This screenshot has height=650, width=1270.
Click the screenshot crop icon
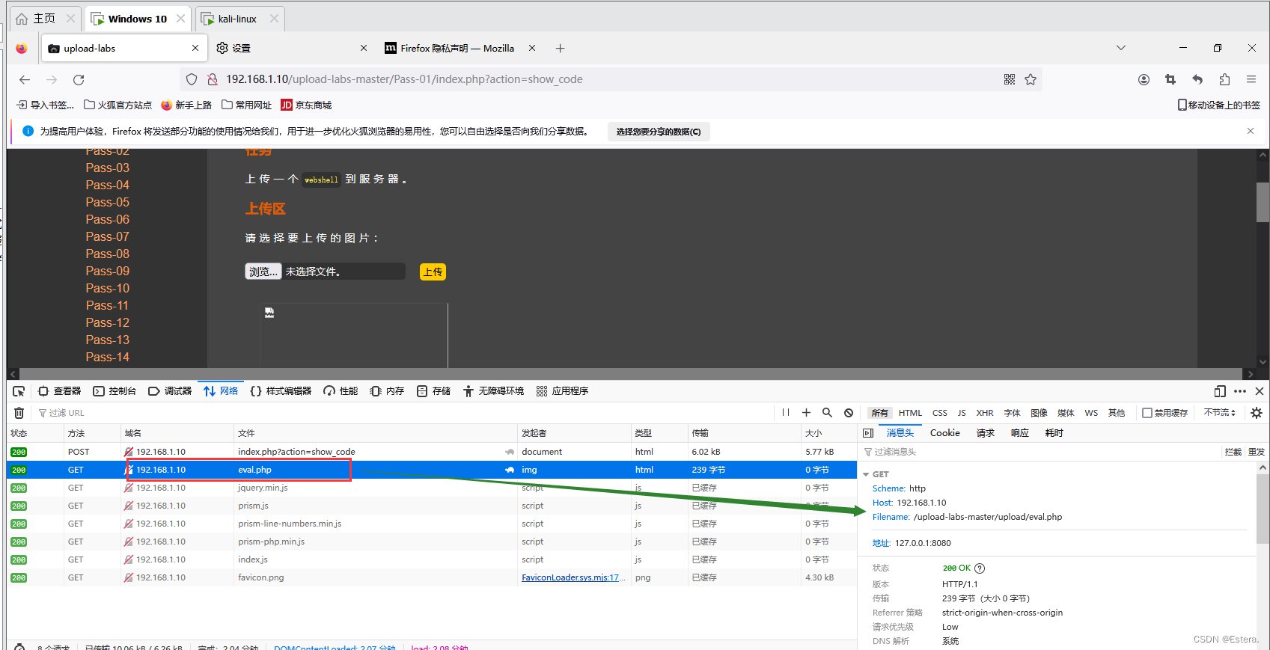[1170, 79]
